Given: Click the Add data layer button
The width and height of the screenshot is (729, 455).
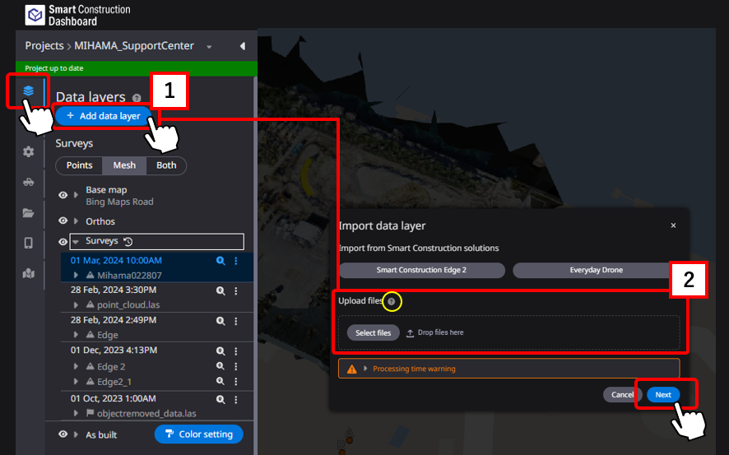Looking at the screenshot, I should coord(104,116).
